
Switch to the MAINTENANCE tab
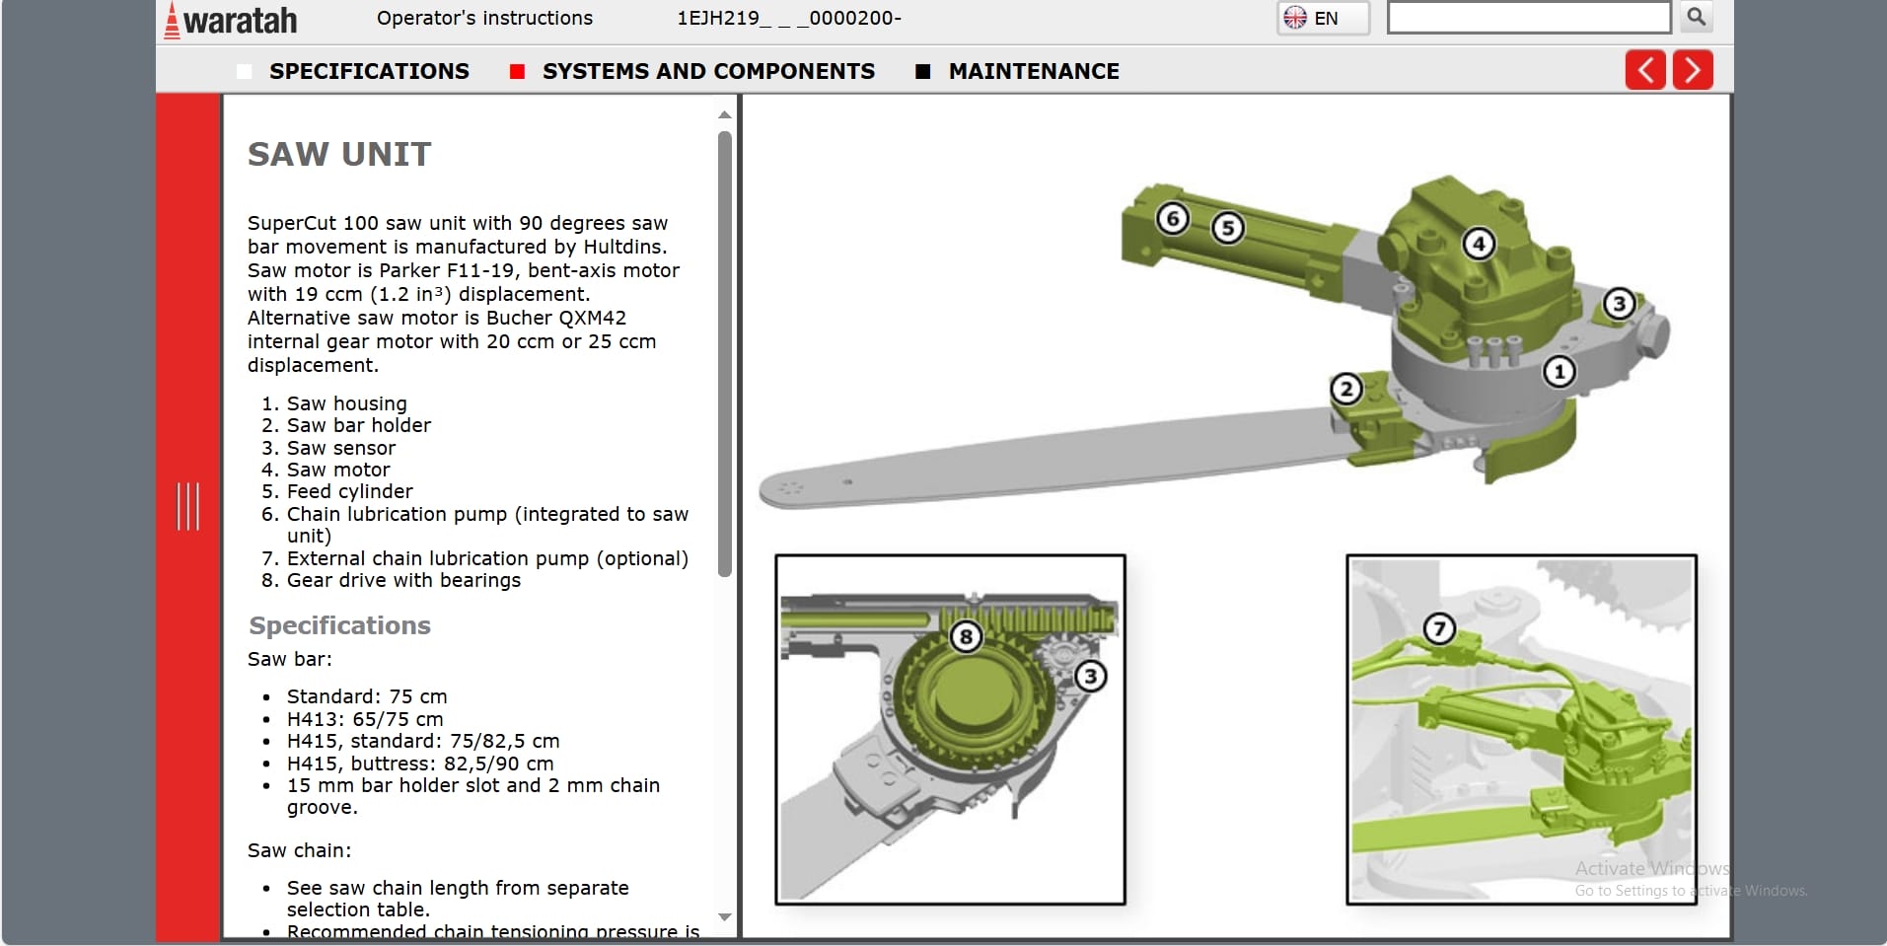pyautogui.click(x=1034, y=71)
